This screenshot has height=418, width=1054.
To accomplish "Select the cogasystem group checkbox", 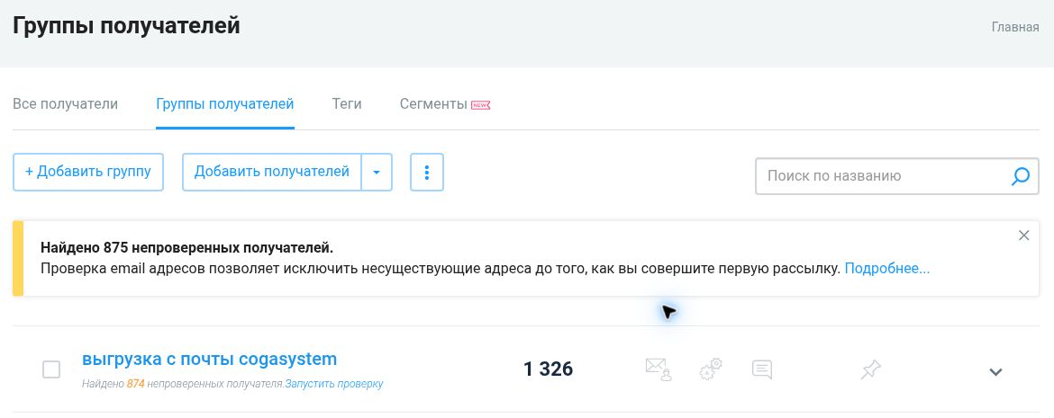I will [51, 369].
